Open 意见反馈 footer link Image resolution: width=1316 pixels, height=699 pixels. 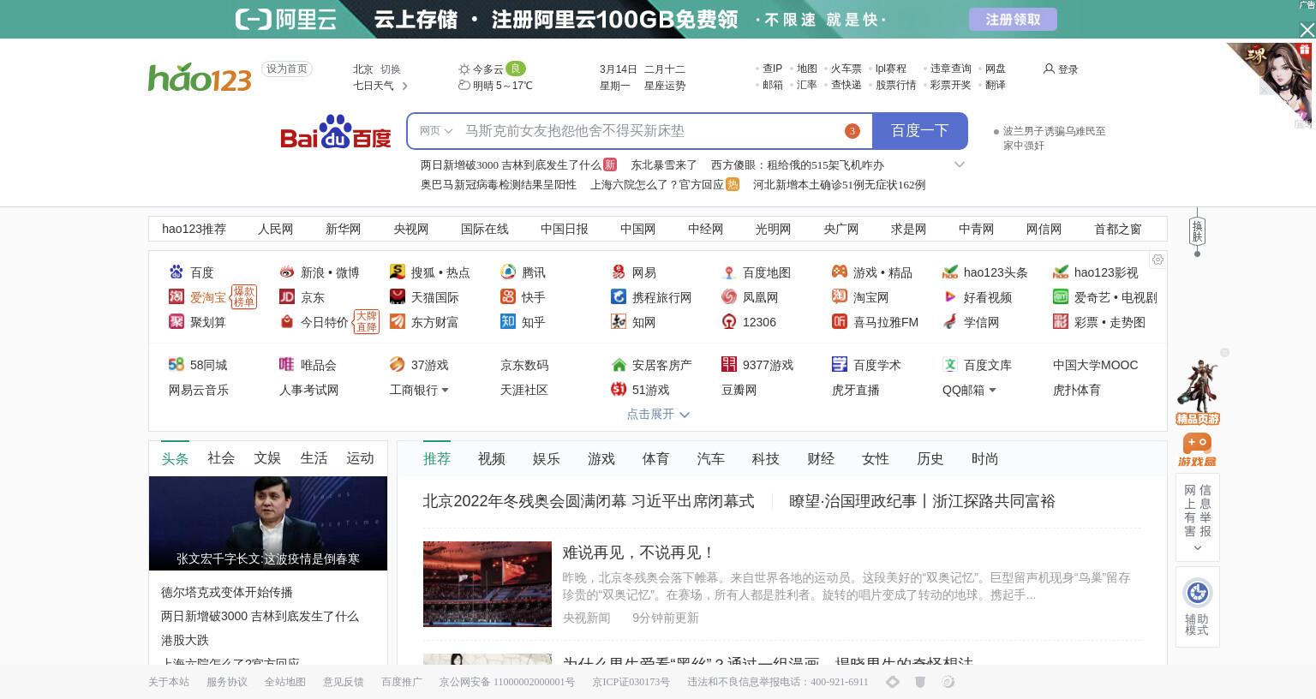(x=344, y=682)
